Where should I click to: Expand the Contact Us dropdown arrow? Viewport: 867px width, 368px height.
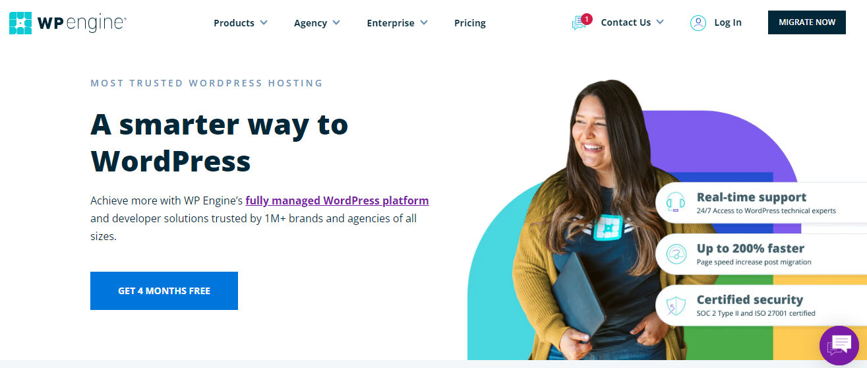(660, 22)
